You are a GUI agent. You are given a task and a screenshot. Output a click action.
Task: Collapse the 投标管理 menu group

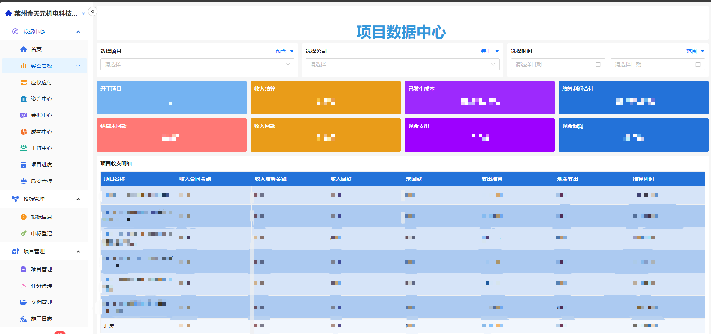pyautogui.click(x=78, y=199)
